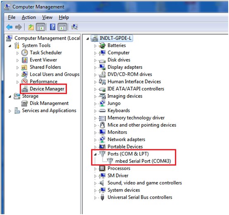Open the View menu
This screenshot has height=215, width=229.
(47, 17)
